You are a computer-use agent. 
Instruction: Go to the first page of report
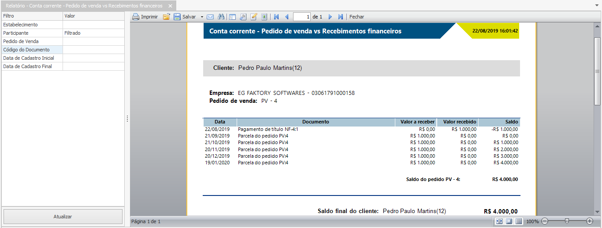tap(276, 17)
